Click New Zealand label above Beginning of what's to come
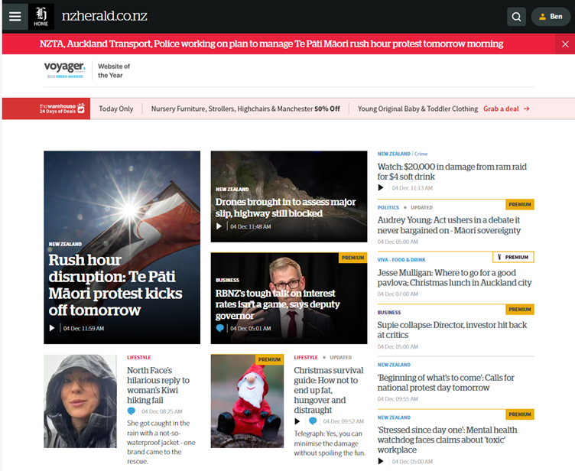The image size is (575, 471). pos(394,365)
